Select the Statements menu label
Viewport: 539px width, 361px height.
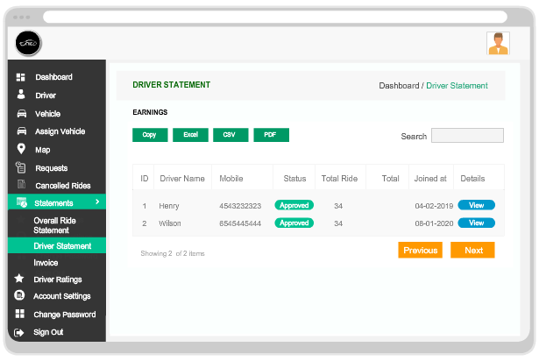[53, 203]
